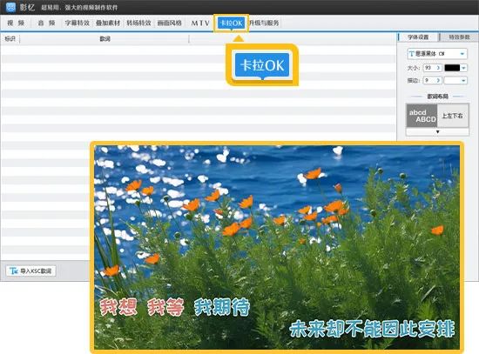Open the 卡拉OK tab in toolbar
The image size is (479, 354).
(232, 23)
